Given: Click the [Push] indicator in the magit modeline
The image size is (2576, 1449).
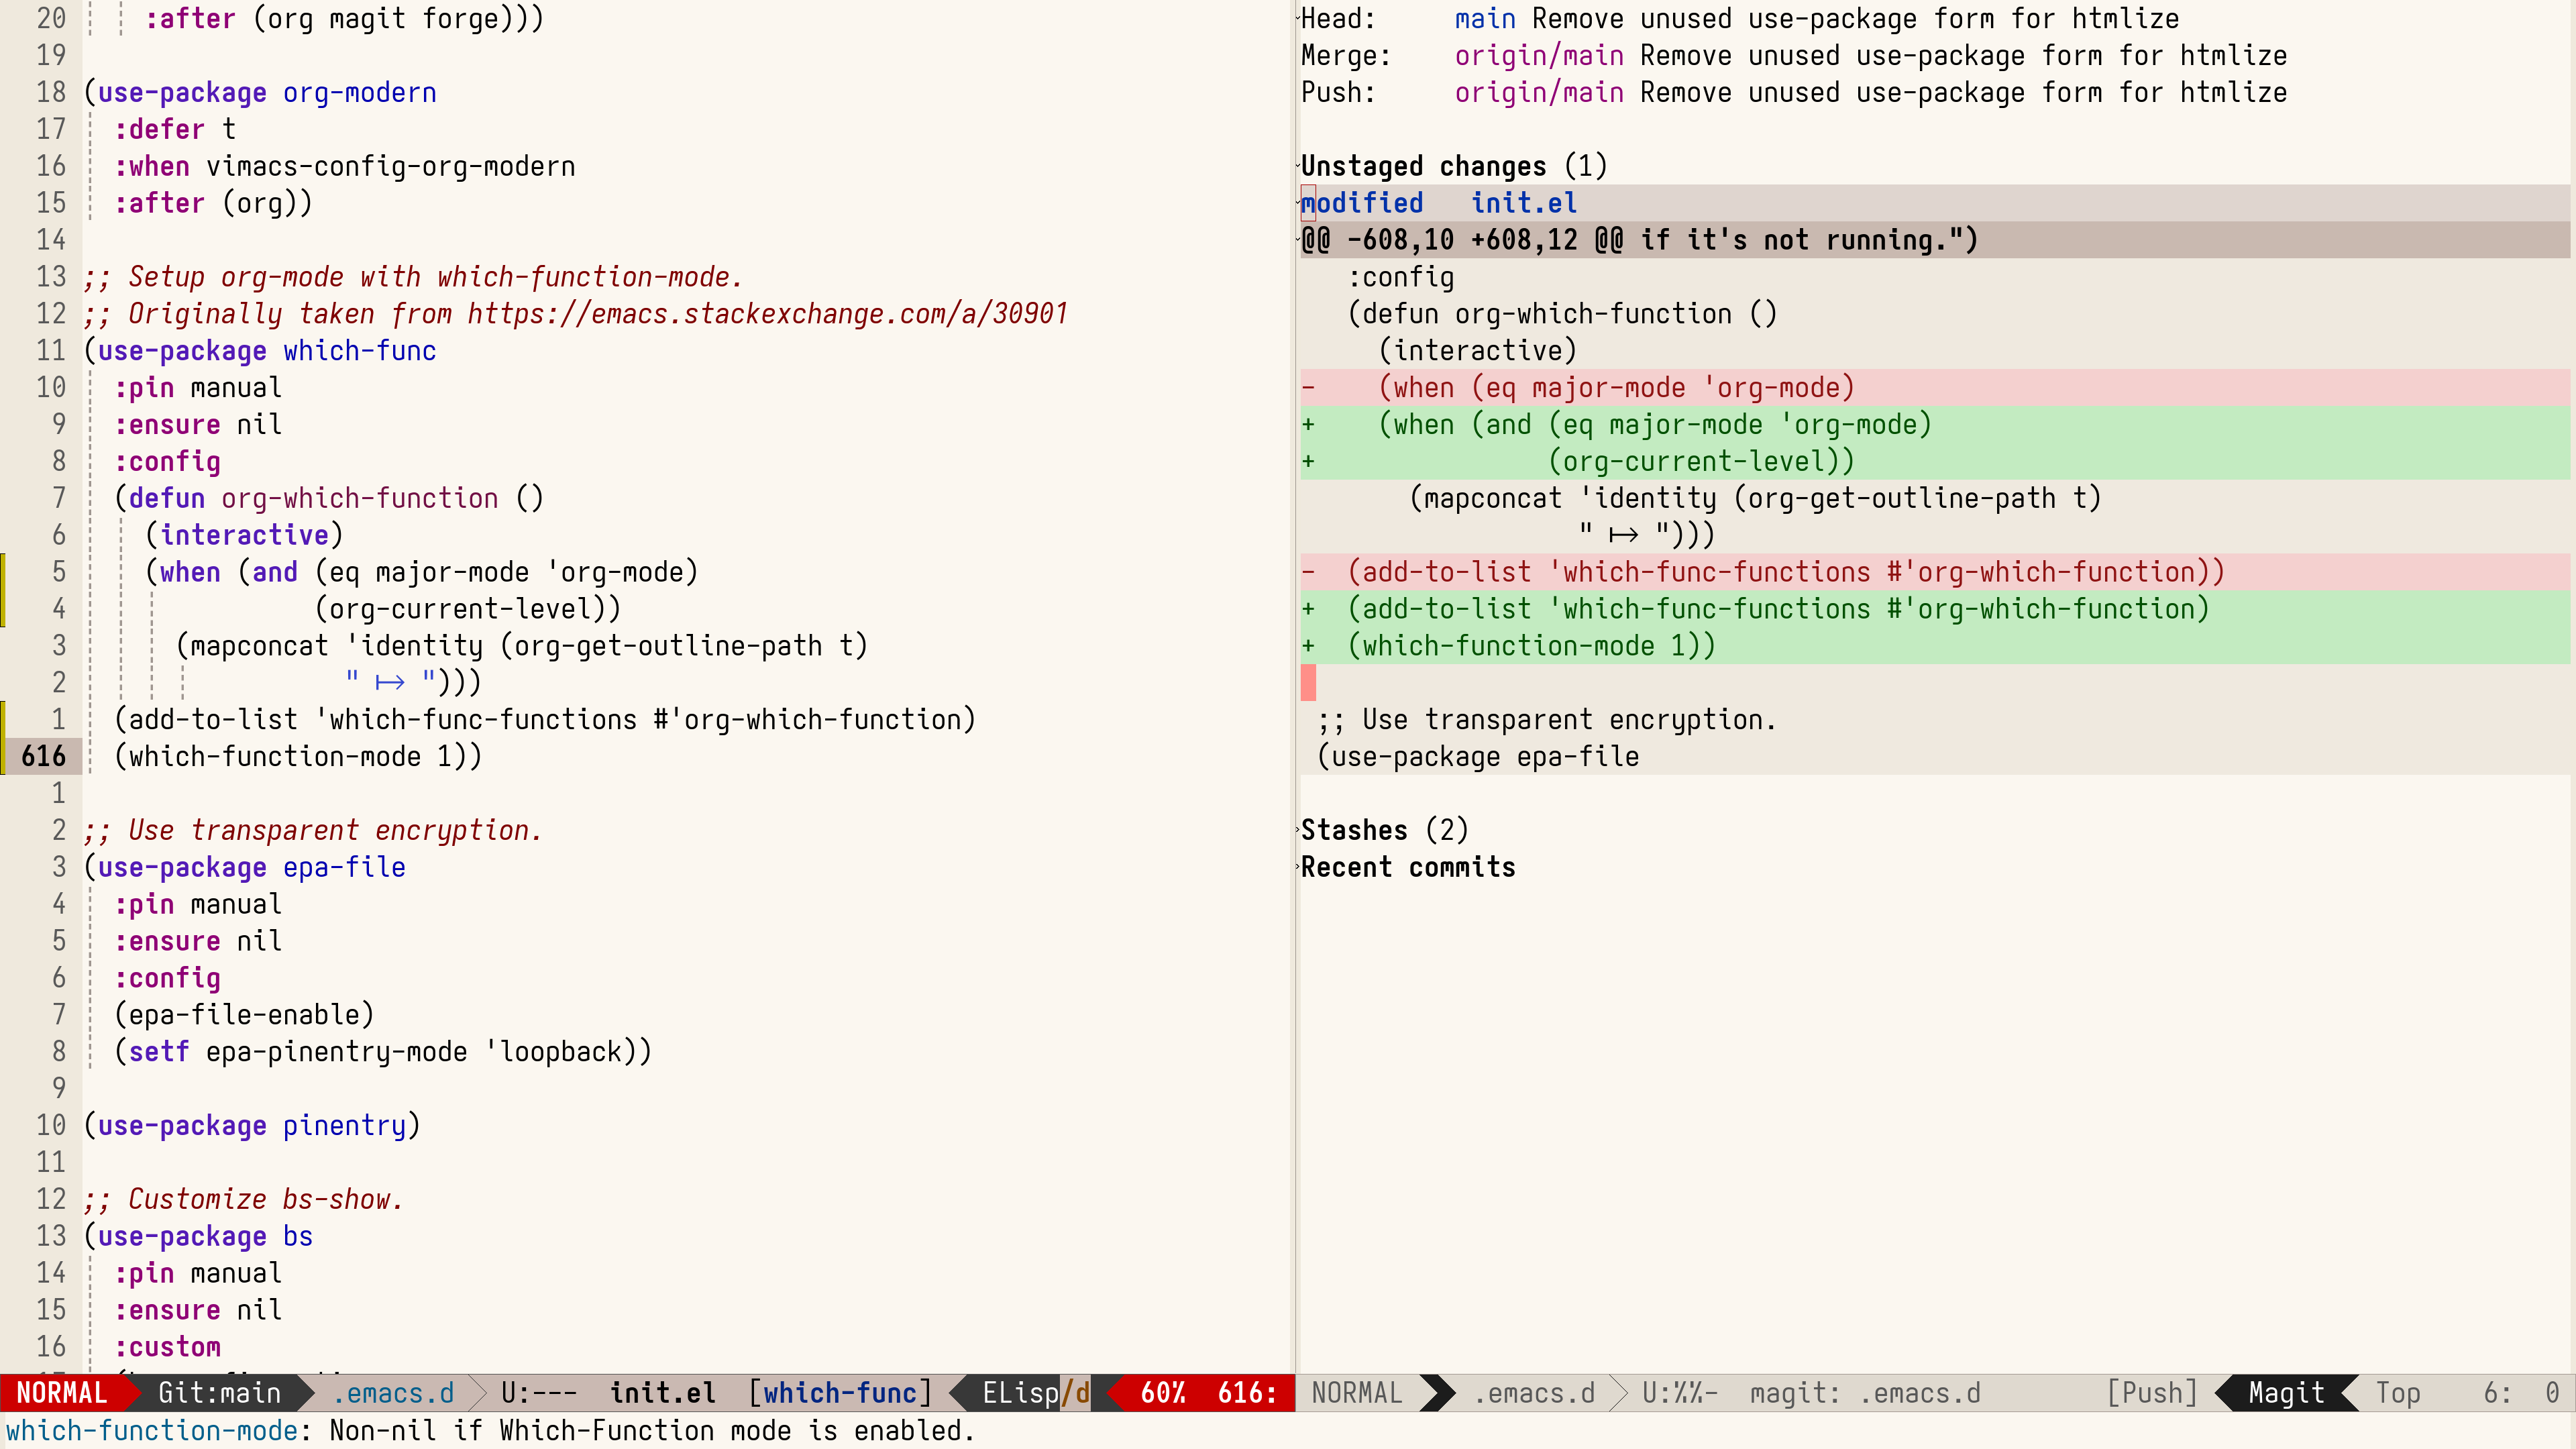Looking at the screenshot, I should tap(2152, 1393).
